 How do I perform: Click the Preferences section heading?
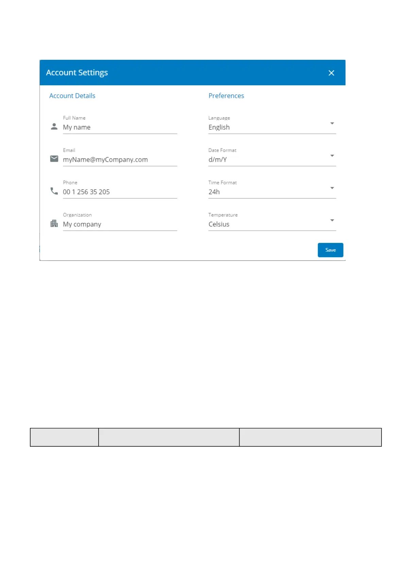226,96
